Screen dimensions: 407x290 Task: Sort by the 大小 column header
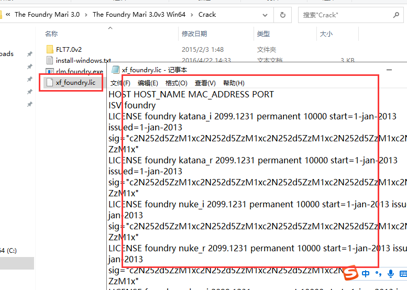tap(326, 34)
